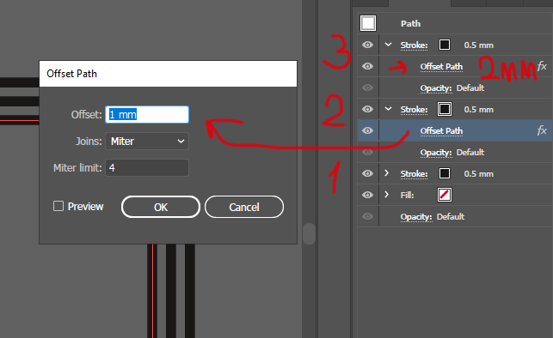This screenshot has height=338, width=553.
Task: Collapse the second Stroke attribute chevron
Action: (x=388, y=109)
